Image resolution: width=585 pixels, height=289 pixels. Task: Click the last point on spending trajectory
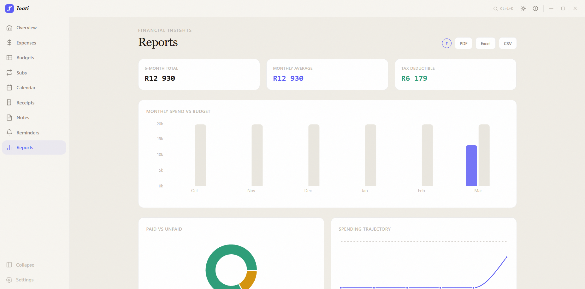[x=506, y=257]
